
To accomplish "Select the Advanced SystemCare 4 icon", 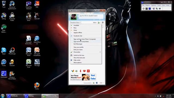I will (12, 5).
